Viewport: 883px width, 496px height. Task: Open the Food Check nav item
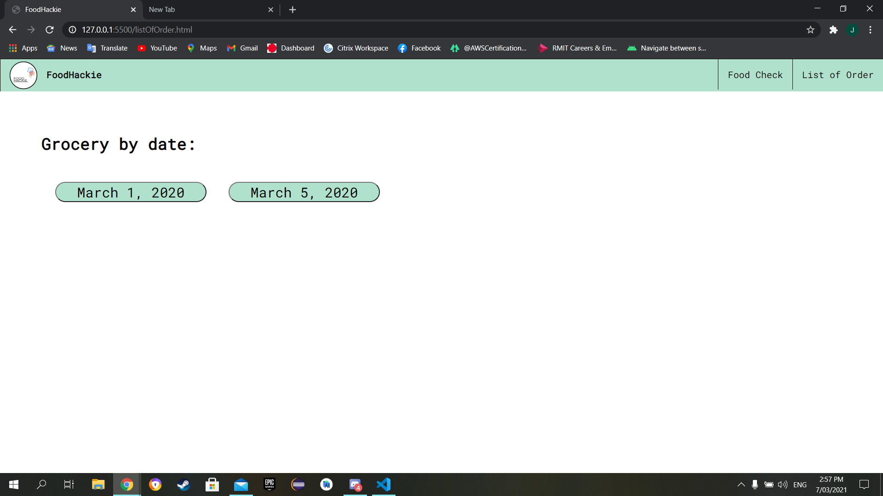[x=755, y=75]
